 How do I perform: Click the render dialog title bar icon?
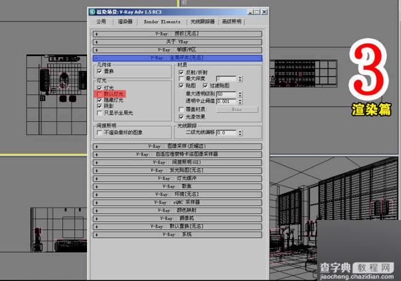[92, 12]
